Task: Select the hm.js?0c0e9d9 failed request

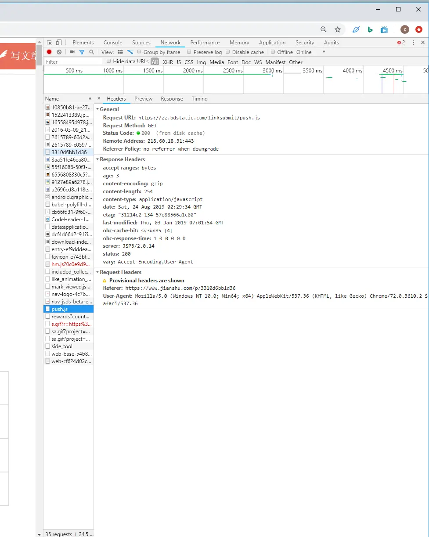Action: pos(68,264)
